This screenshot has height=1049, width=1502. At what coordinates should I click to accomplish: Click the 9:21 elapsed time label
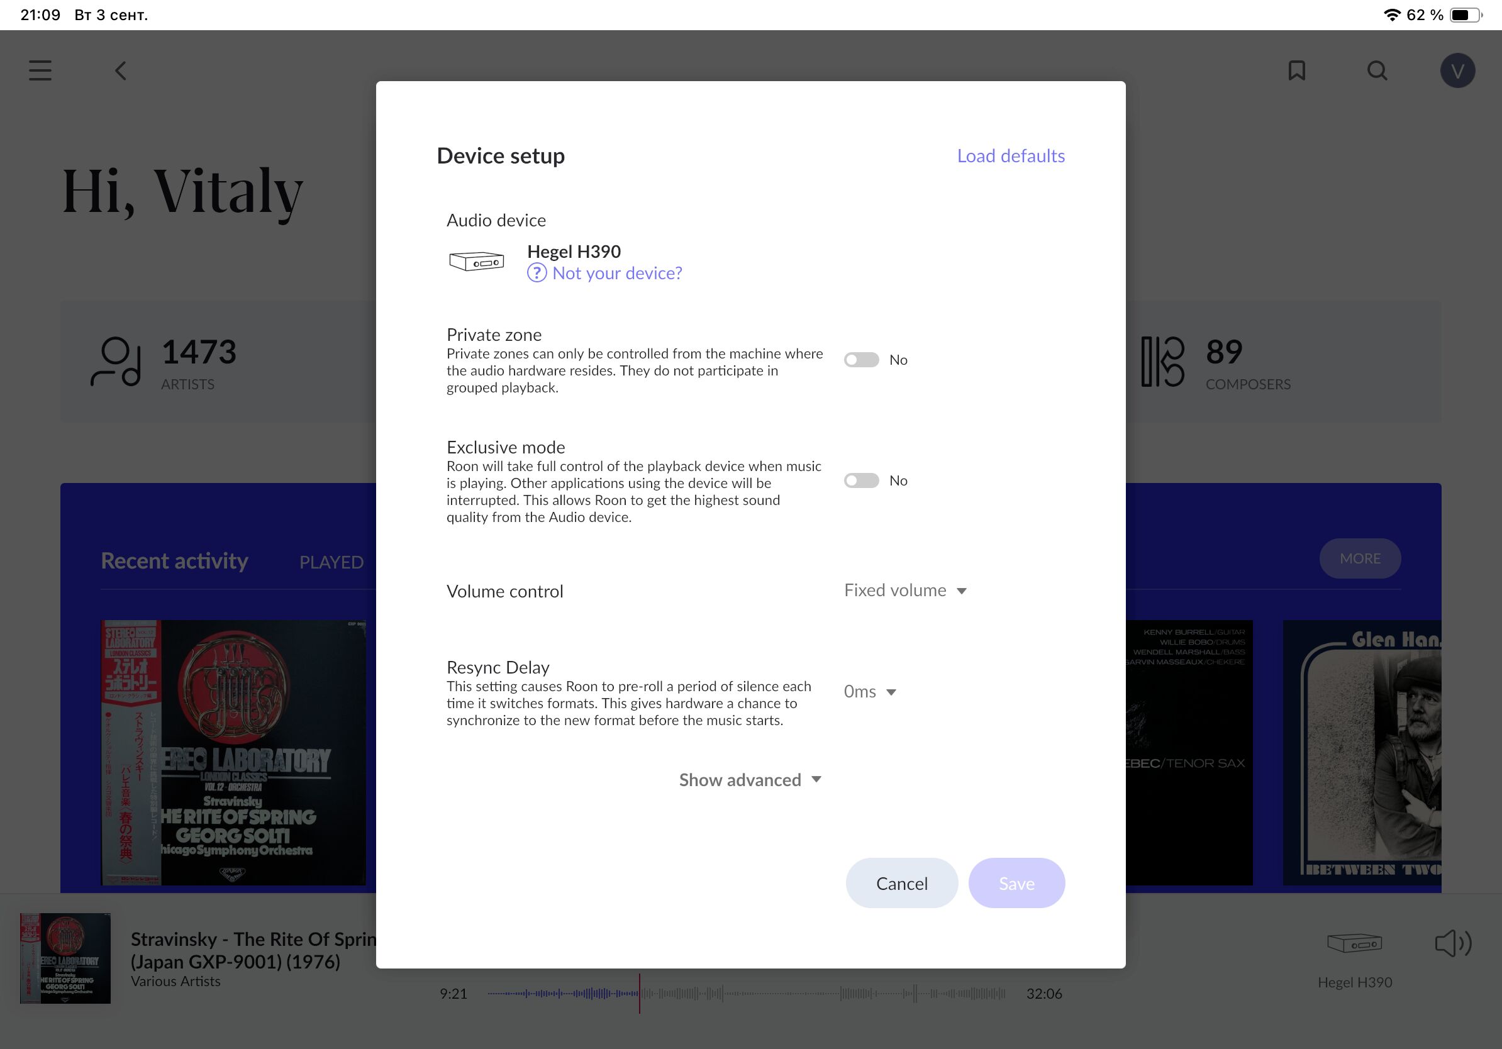pyautogui.click(x=453, y=994)
